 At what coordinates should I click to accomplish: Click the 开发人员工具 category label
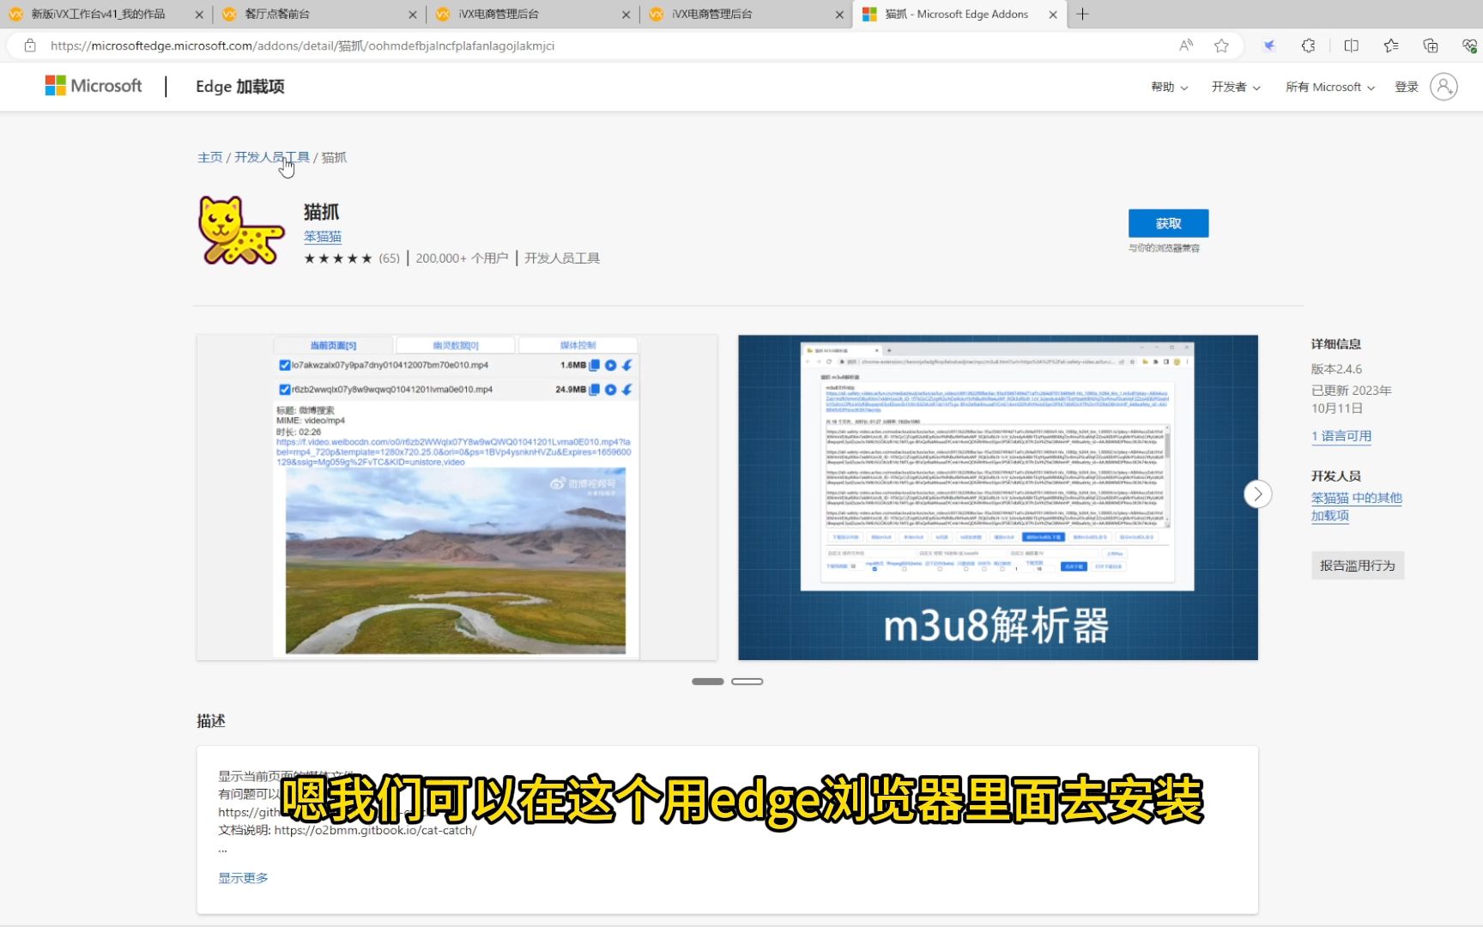point(562,258)
